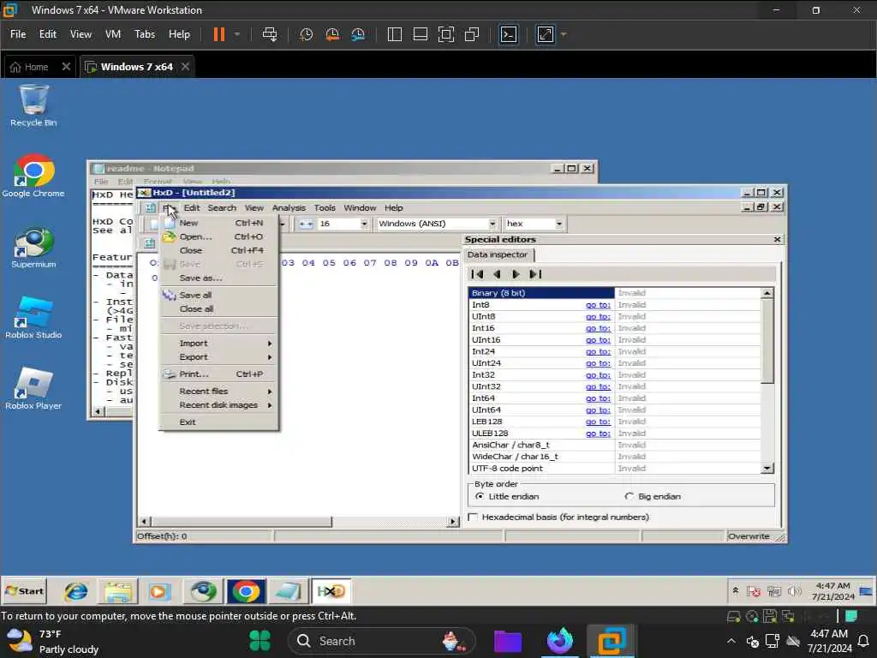Take a VM snapshot
Image resolution: width=877 pixels, height=658 pixels.
click(x=306, y=34)
